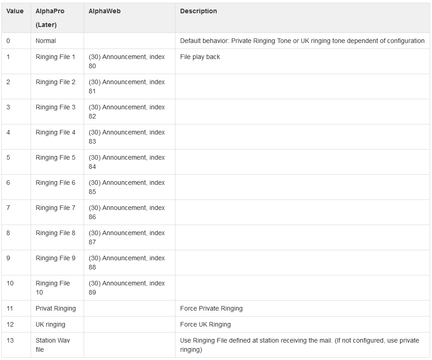Click the Ringing File 7 cell
This screenshot has height=360, width=432.
tap(55, 208)
